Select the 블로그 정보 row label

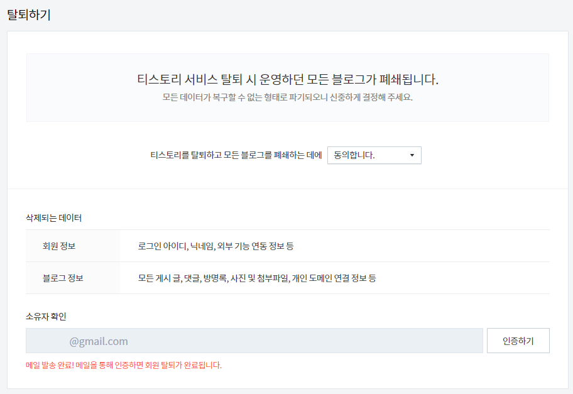point(63,278)
